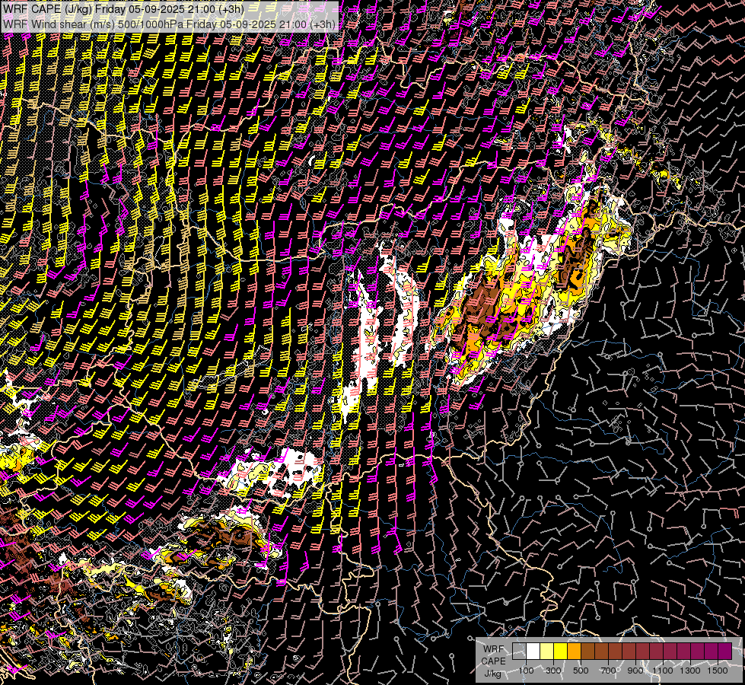Click the 1300 legend value label
745x685 pixels.
tap(690, 671)
